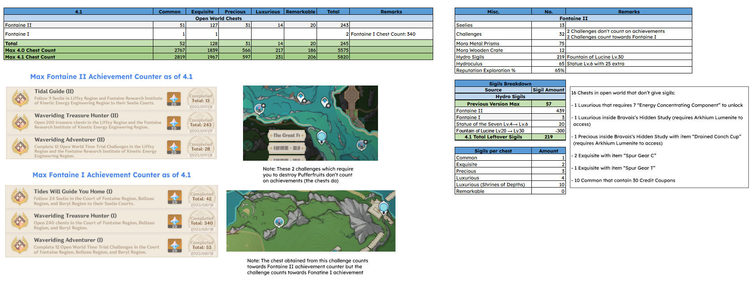The width and height of the screenshot is (756, 291).
Task: Click the large teleport waypoint pin on the teal map
Action: (x=322, y=137)
